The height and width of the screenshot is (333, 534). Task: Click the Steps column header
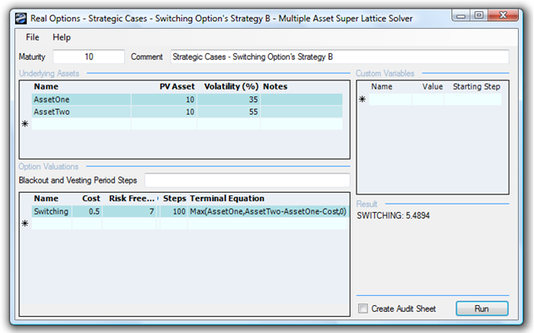click(x=174, y=199)
